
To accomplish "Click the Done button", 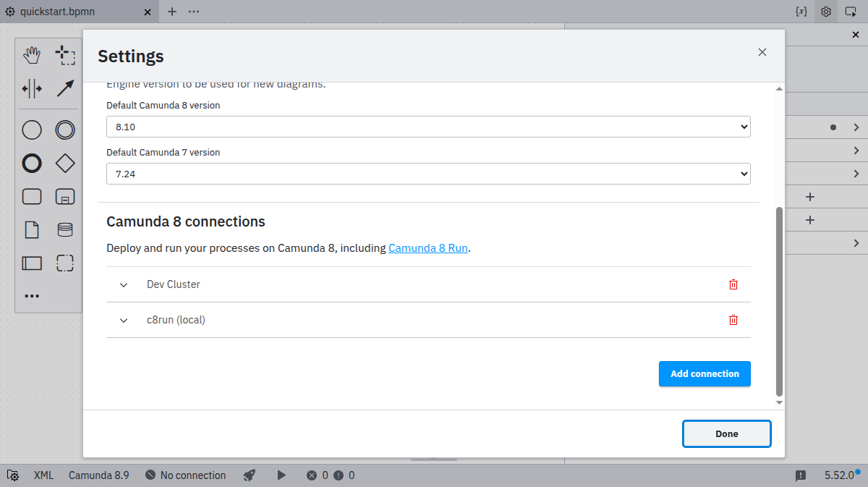I will coord(727,434).
